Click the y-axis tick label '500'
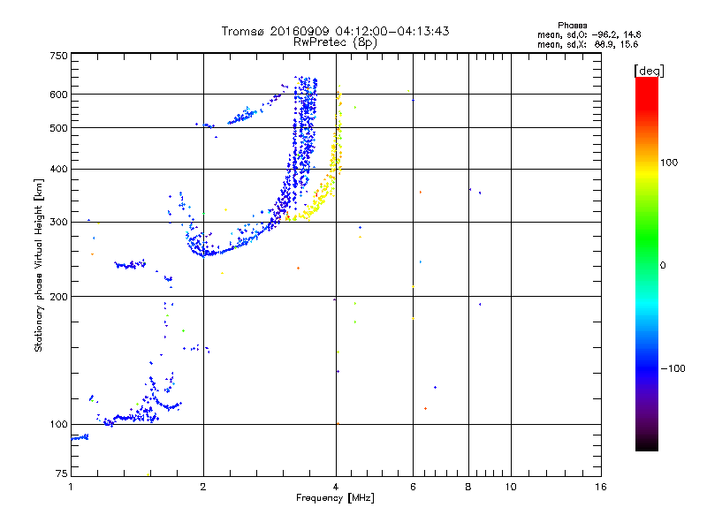707x530 pixels. (x=58, y=128)
